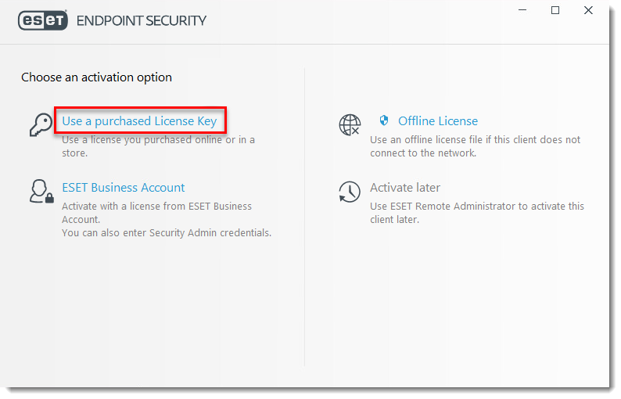This screenshot has width=621, height=399.
Task: Click the key icon beside purchased License Key
Action: 41,124
